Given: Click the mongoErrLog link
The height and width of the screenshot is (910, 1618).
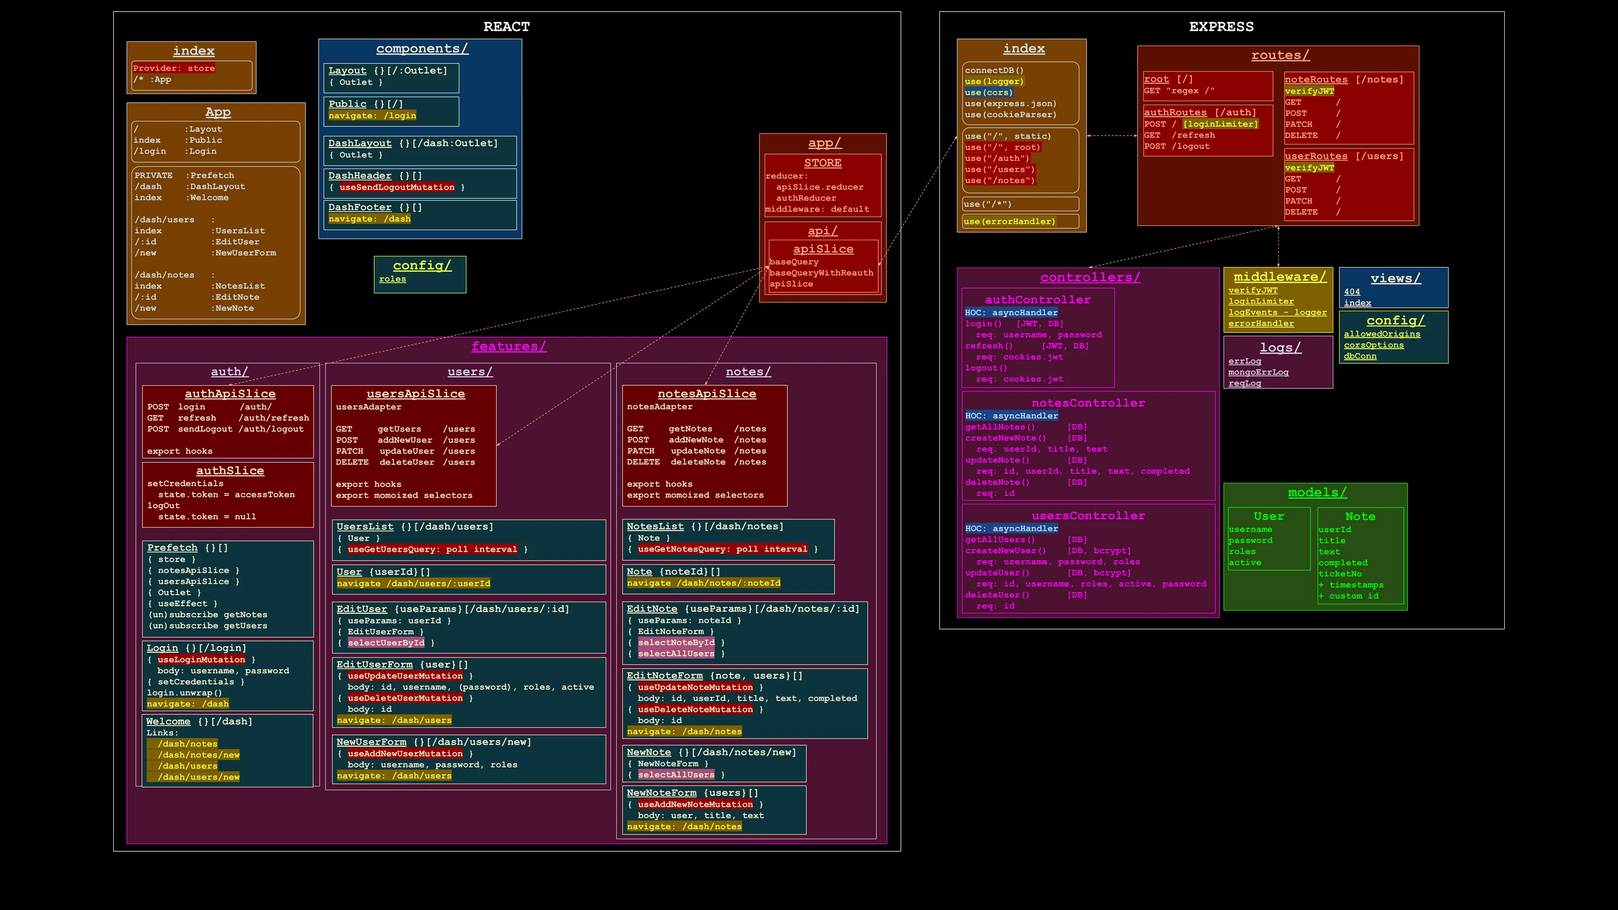Looking at the screenshot, I should tap(1258, 373).
